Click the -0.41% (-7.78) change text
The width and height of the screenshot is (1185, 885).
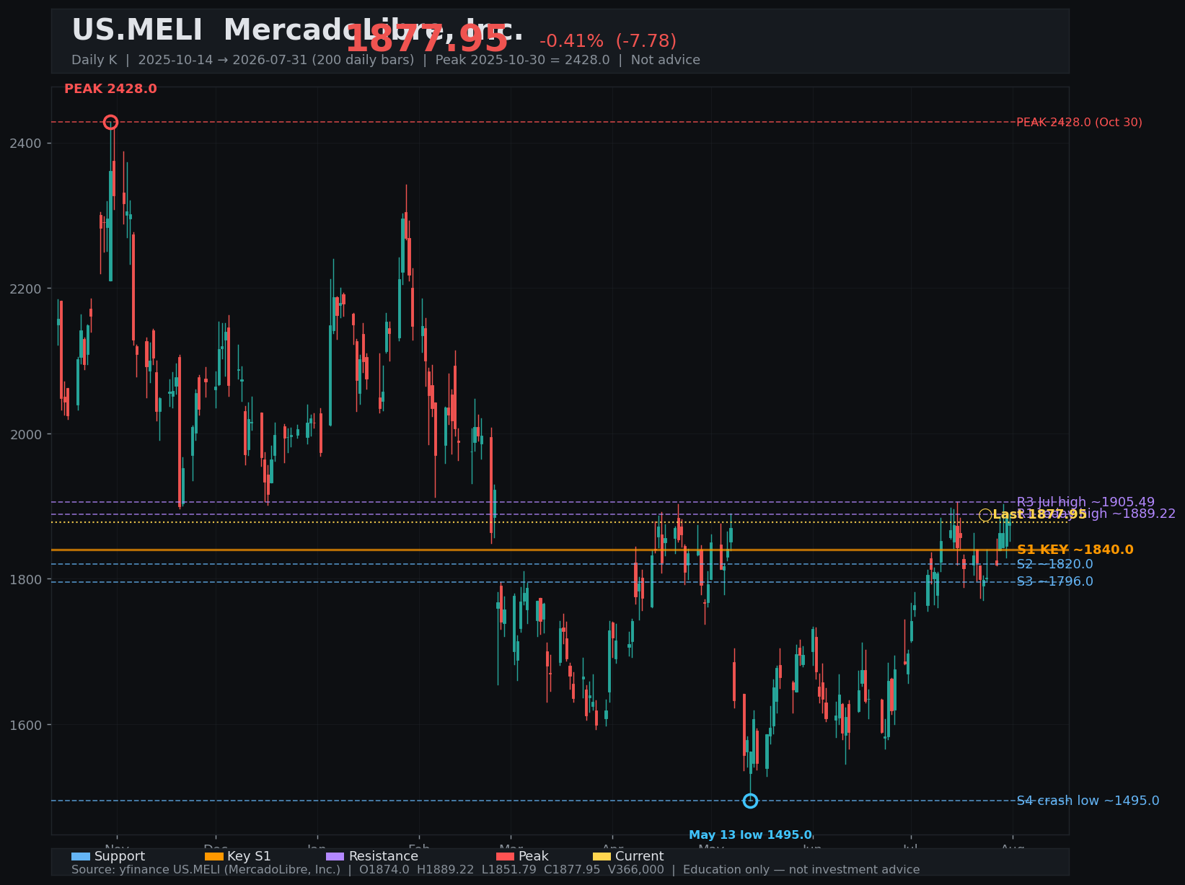tap(608, 41)
